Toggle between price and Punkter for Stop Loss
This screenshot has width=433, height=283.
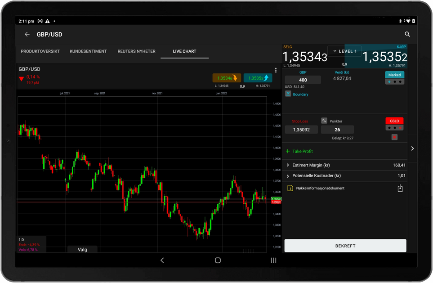[x=324, y=120]
